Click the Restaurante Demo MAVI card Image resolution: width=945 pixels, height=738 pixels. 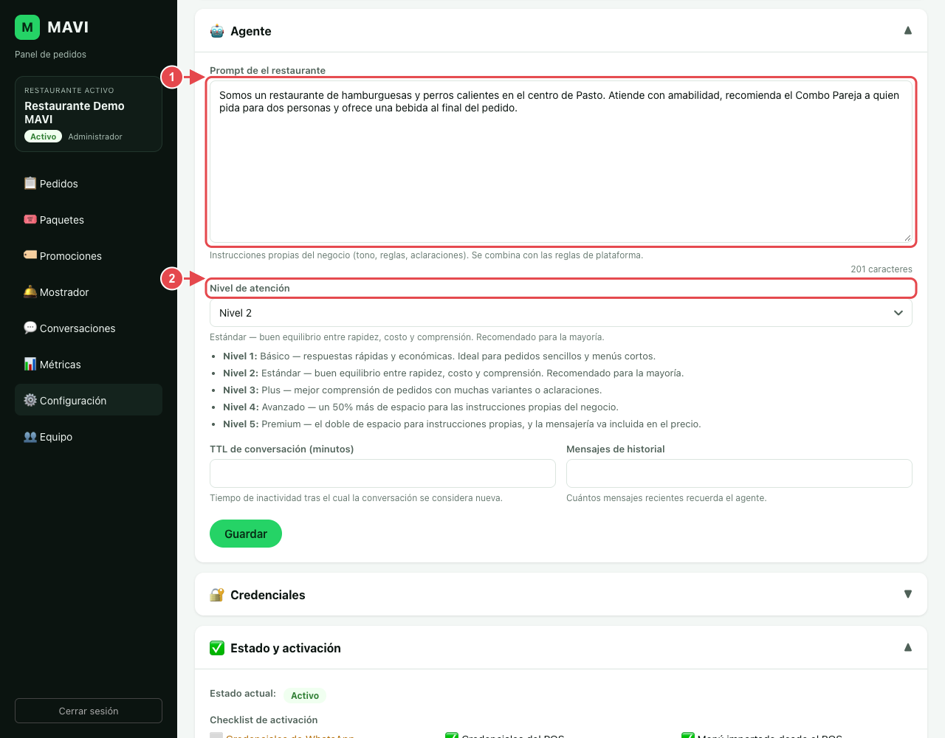tap(89, 114)
